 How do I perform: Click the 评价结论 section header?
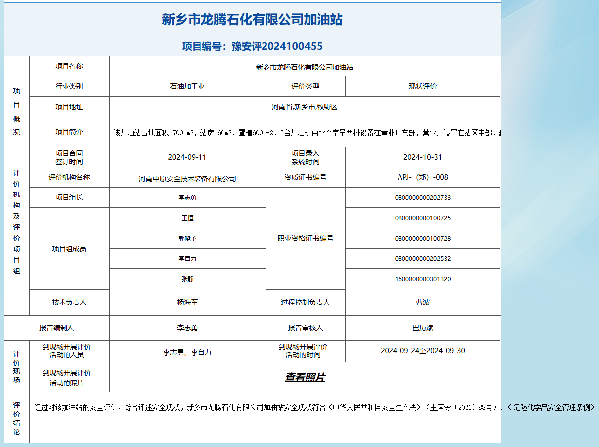(x=17, y=418)
